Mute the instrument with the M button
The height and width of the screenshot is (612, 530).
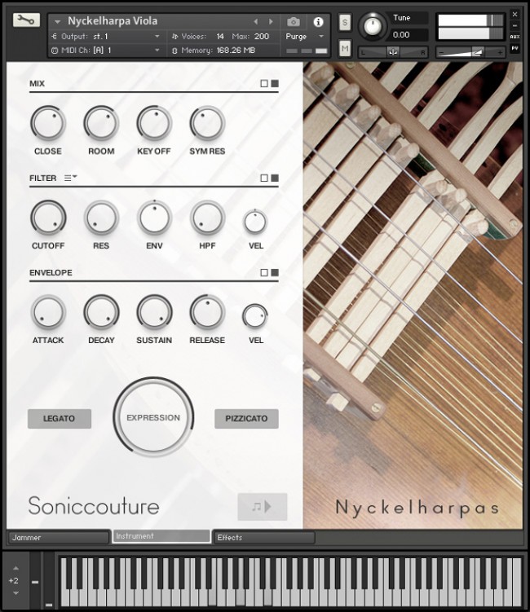345,50
